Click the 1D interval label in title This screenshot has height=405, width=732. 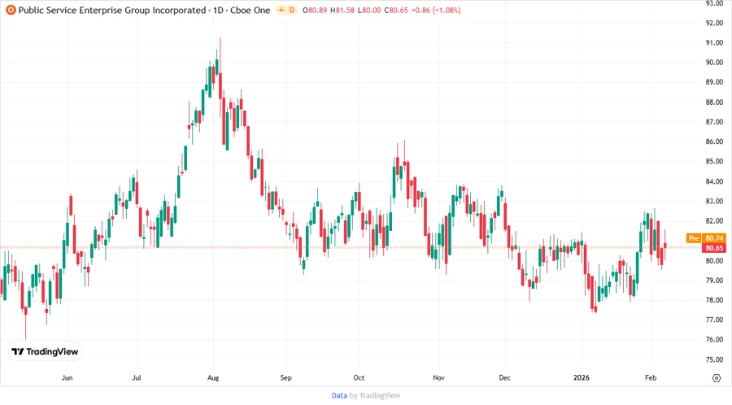pyautogui.click(x=218, y=11)
